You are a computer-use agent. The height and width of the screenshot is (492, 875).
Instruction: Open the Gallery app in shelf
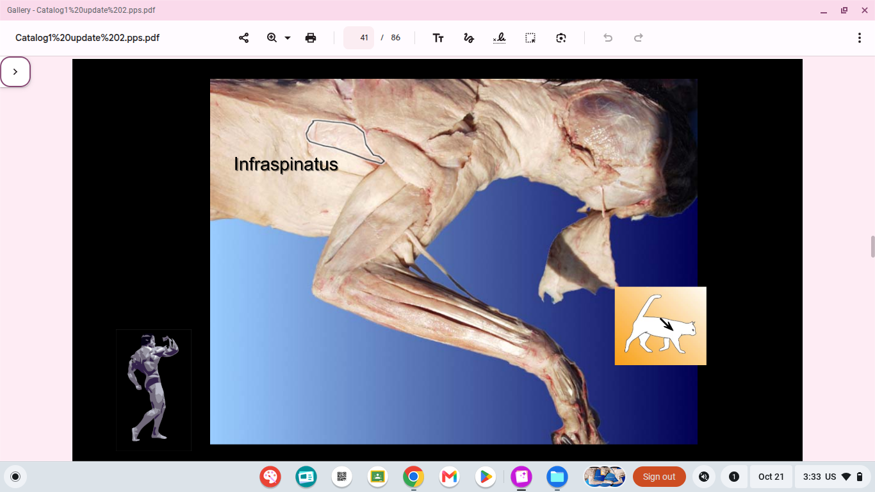point(521,477)
